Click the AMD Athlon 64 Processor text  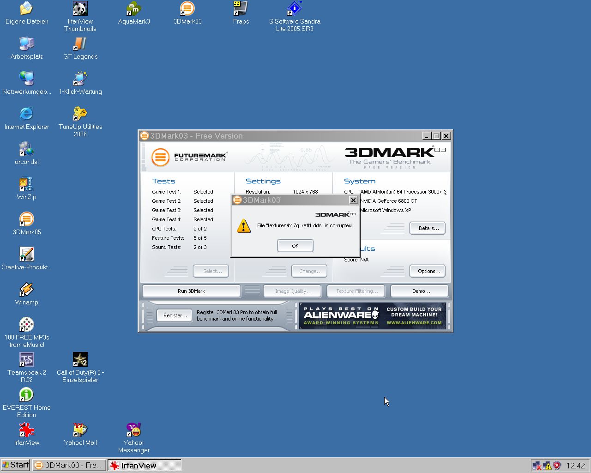click(x=403, y=192)
